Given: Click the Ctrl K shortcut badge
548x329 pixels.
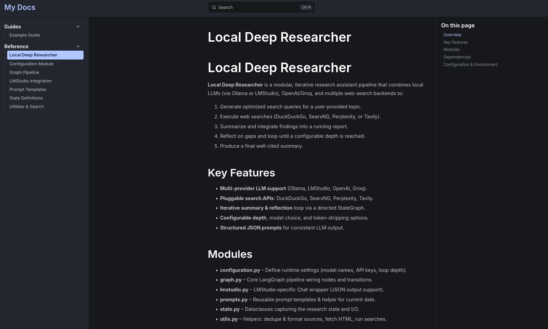Looking at the screenshot, I should 306,8.
